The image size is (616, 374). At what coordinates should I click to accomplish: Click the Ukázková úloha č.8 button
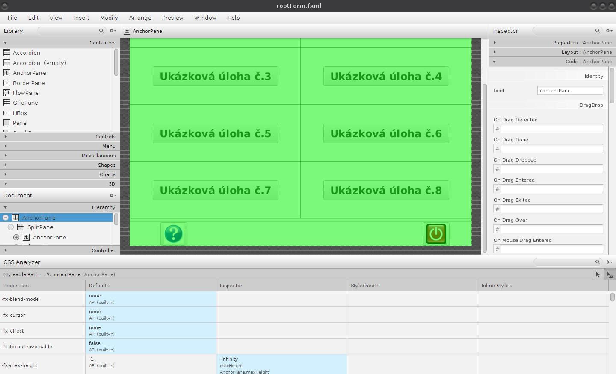(386, 190)
